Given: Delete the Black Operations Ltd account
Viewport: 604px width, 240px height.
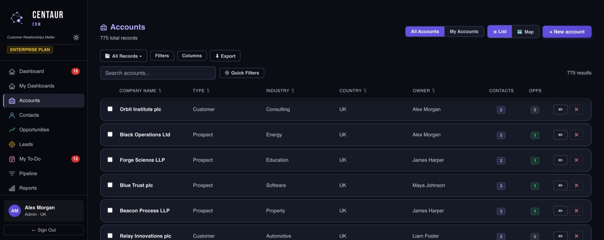Looking at the screenshot, I should coord(576,135).
